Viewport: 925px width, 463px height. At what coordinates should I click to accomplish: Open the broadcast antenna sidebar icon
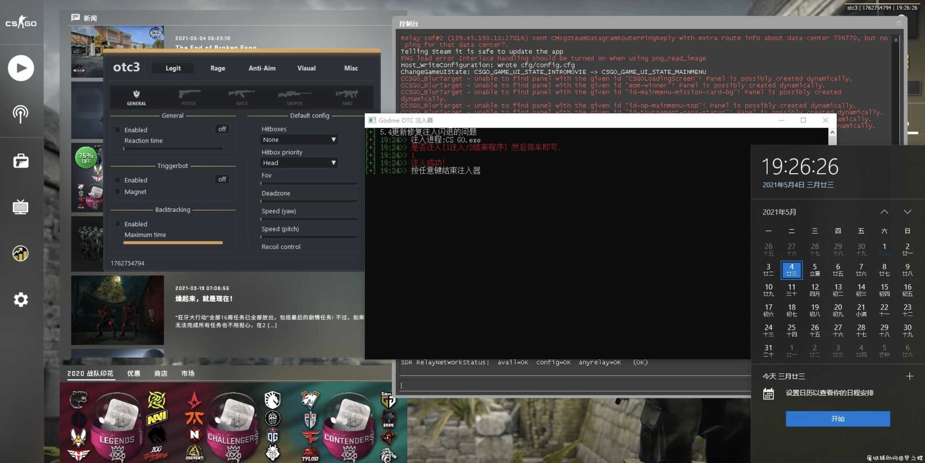[20, 114]
